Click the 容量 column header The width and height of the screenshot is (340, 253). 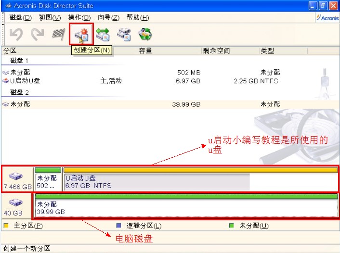145,51
